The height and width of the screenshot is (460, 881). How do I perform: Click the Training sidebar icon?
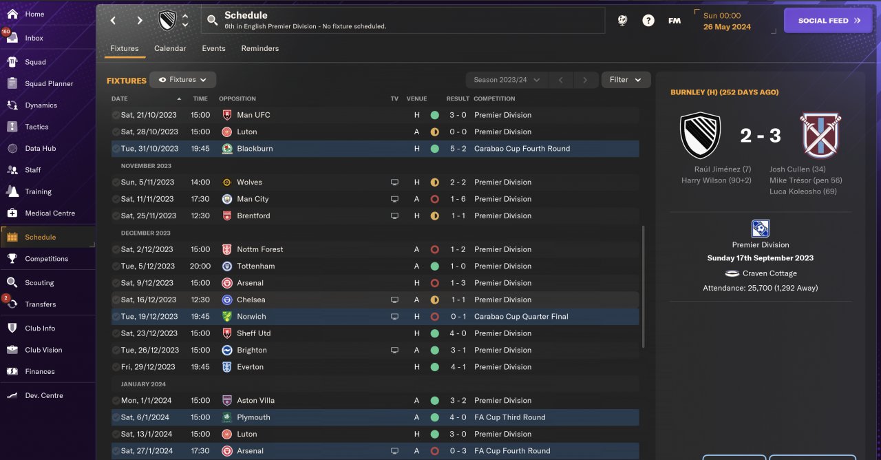pos(12,191)
